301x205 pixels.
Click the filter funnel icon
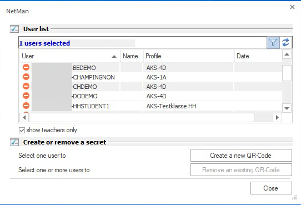click(x=273, y=42)
